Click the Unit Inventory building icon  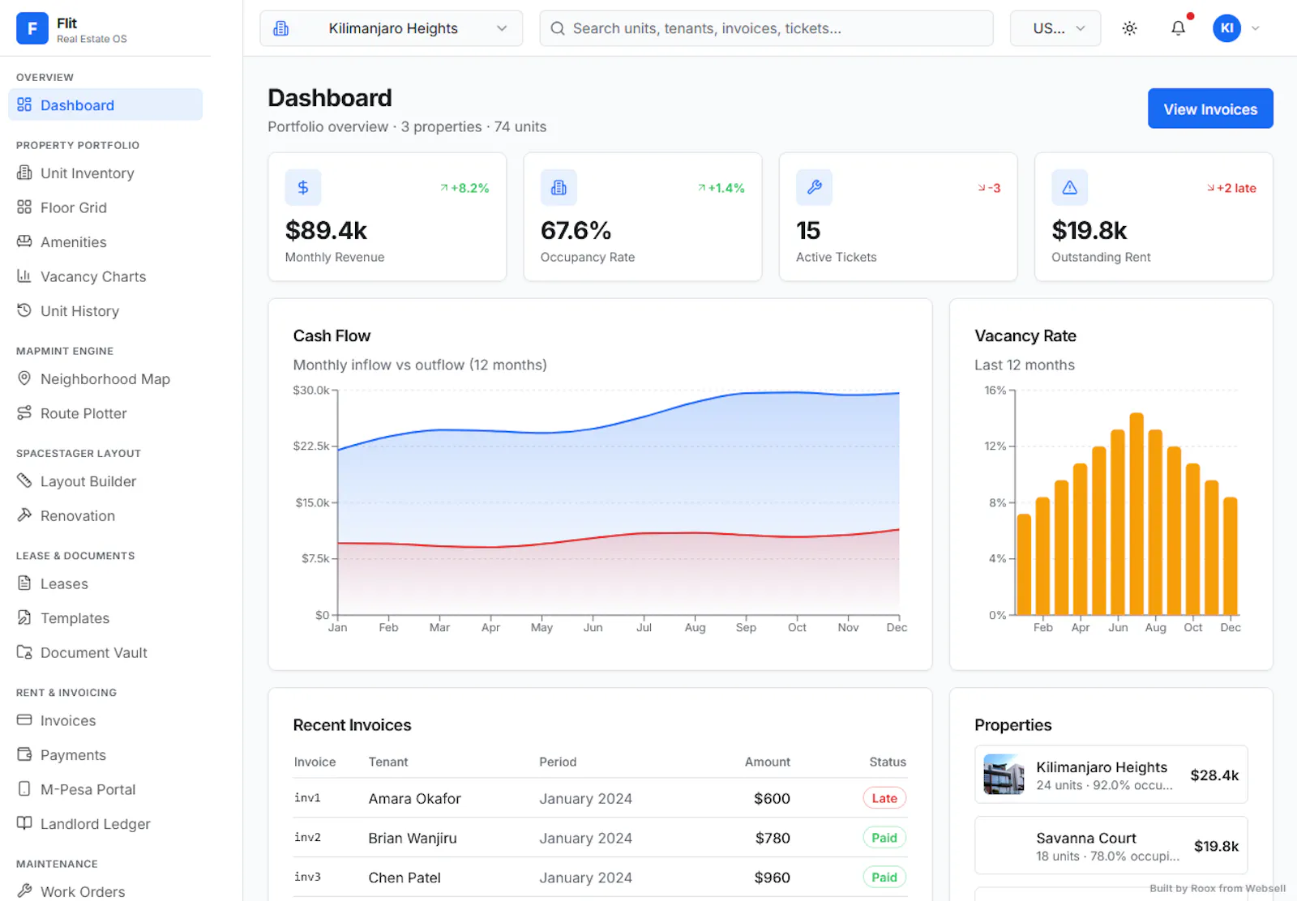pos(24,173)
